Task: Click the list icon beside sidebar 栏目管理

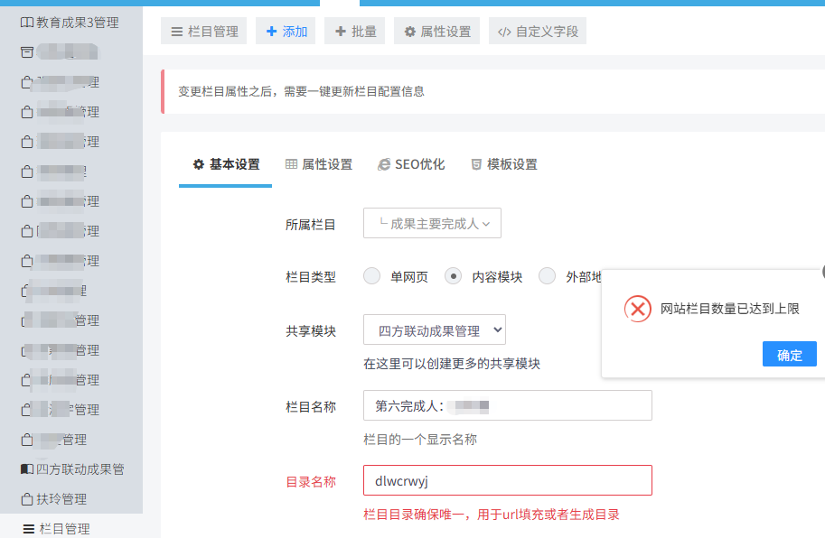Action: 29,529
